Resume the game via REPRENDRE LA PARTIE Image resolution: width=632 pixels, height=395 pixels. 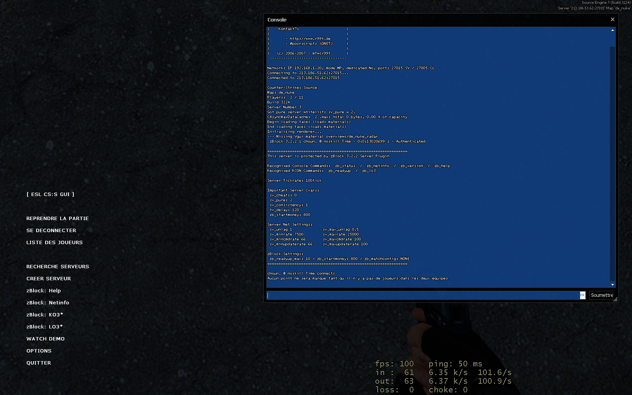58,219
